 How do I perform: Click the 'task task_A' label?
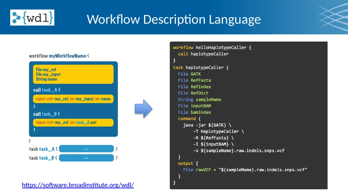pyautogui.click(x=42, y=149)
